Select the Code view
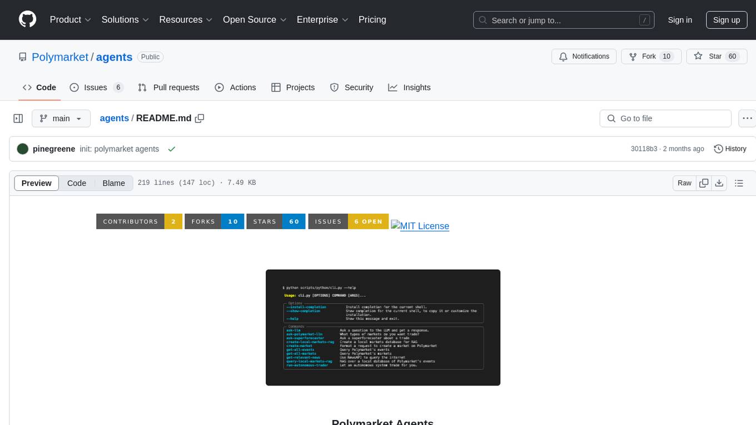756x425 pixels. click(77, 183)
